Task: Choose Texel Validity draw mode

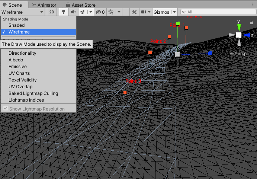Action: click(39, 80)
